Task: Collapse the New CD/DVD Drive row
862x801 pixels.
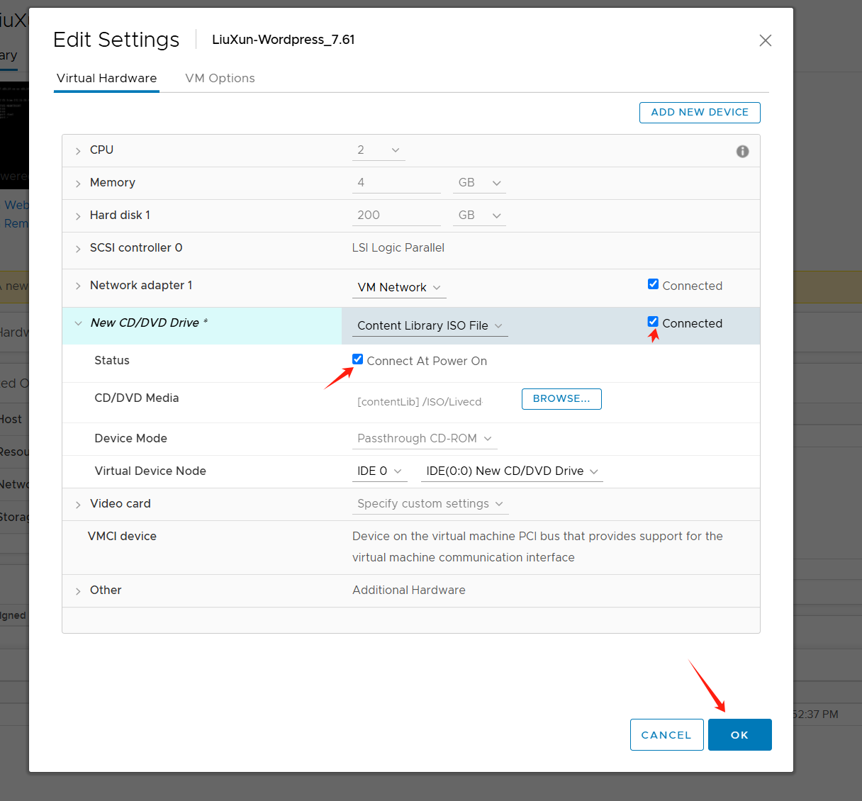Action: [78, 323]
